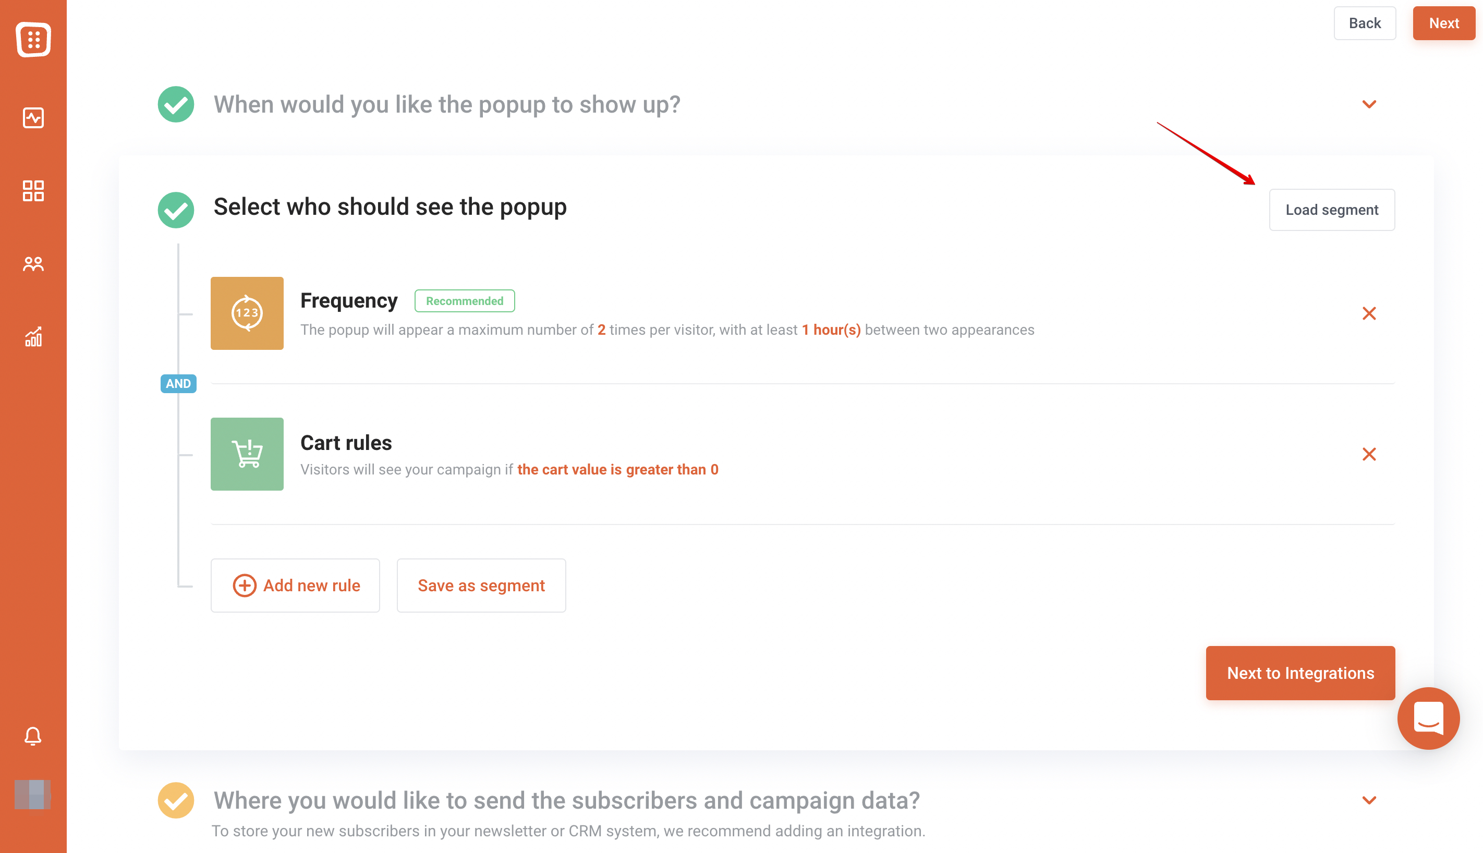Open the OptiMonk logo home icon
This screenshot has width=1483, height=853.
(x=33, y=39)
